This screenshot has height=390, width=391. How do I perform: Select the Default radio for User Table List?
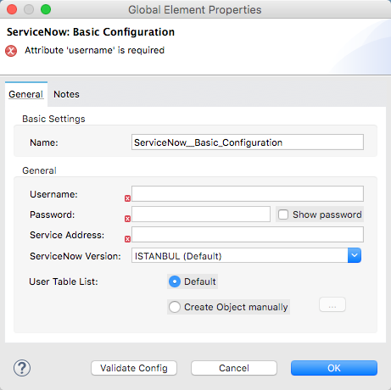[175, 281]
